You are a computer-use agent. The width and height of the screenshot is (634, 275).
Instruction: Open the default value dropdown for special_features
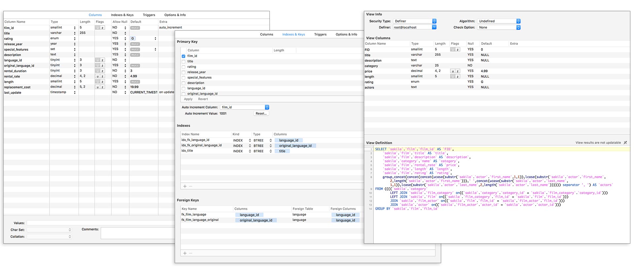tap(155, 49)
